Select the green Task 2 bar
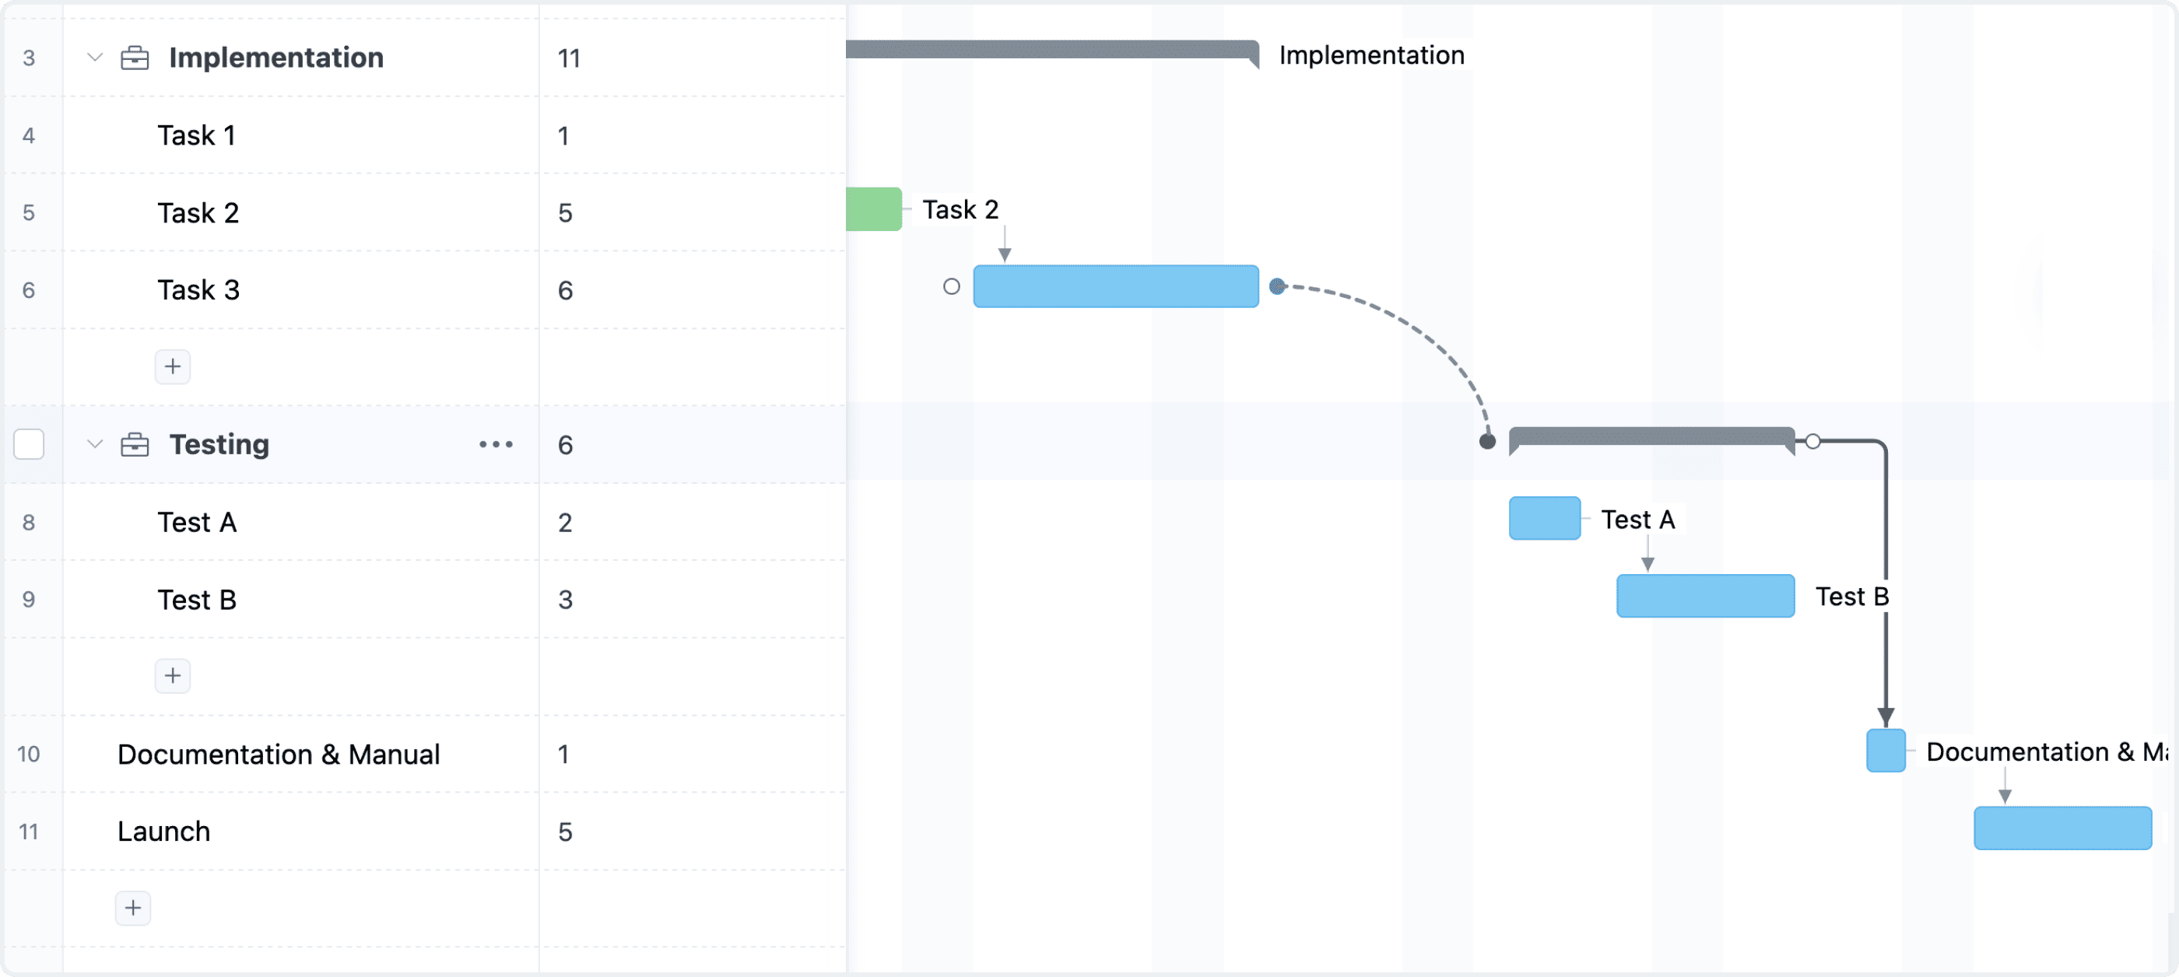Image resolution: width=2179 pixels, height=977 pixels. click(x=873, y=208)
